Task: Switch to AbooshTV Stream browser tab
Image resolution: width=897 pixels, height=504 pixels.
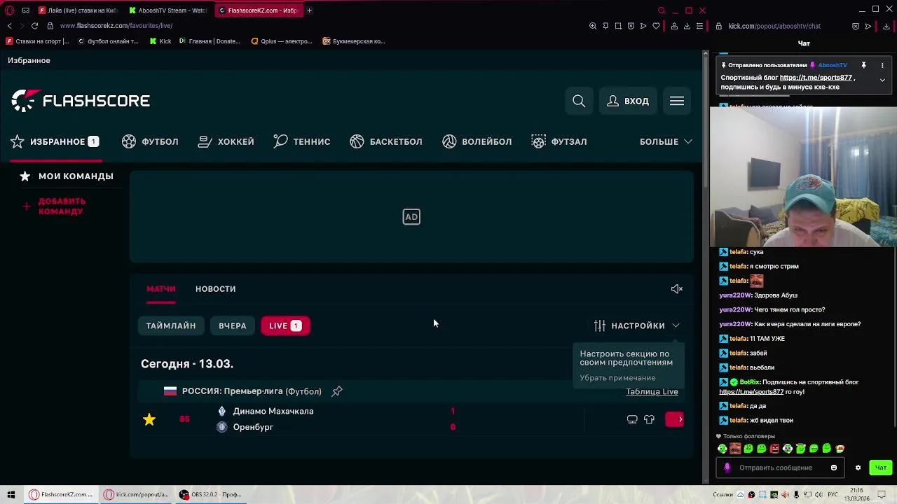Action: (168, 10)
